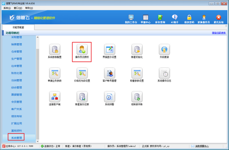229x150 pixels.
Task: Click 应用中心 status bar icon
Action: (x=4, y=146)
